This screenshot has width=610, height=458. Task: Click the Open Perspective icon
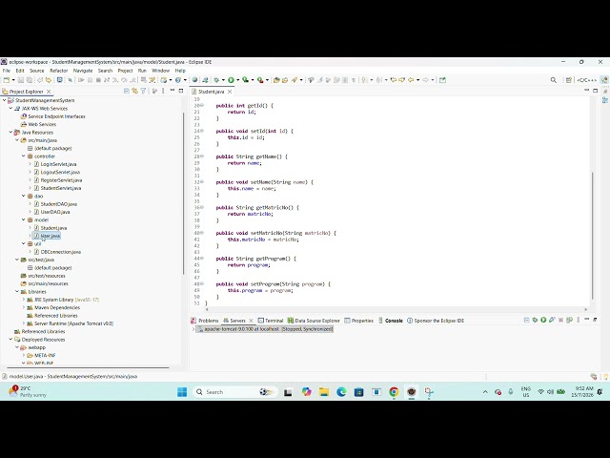click(x=568, y=80)
